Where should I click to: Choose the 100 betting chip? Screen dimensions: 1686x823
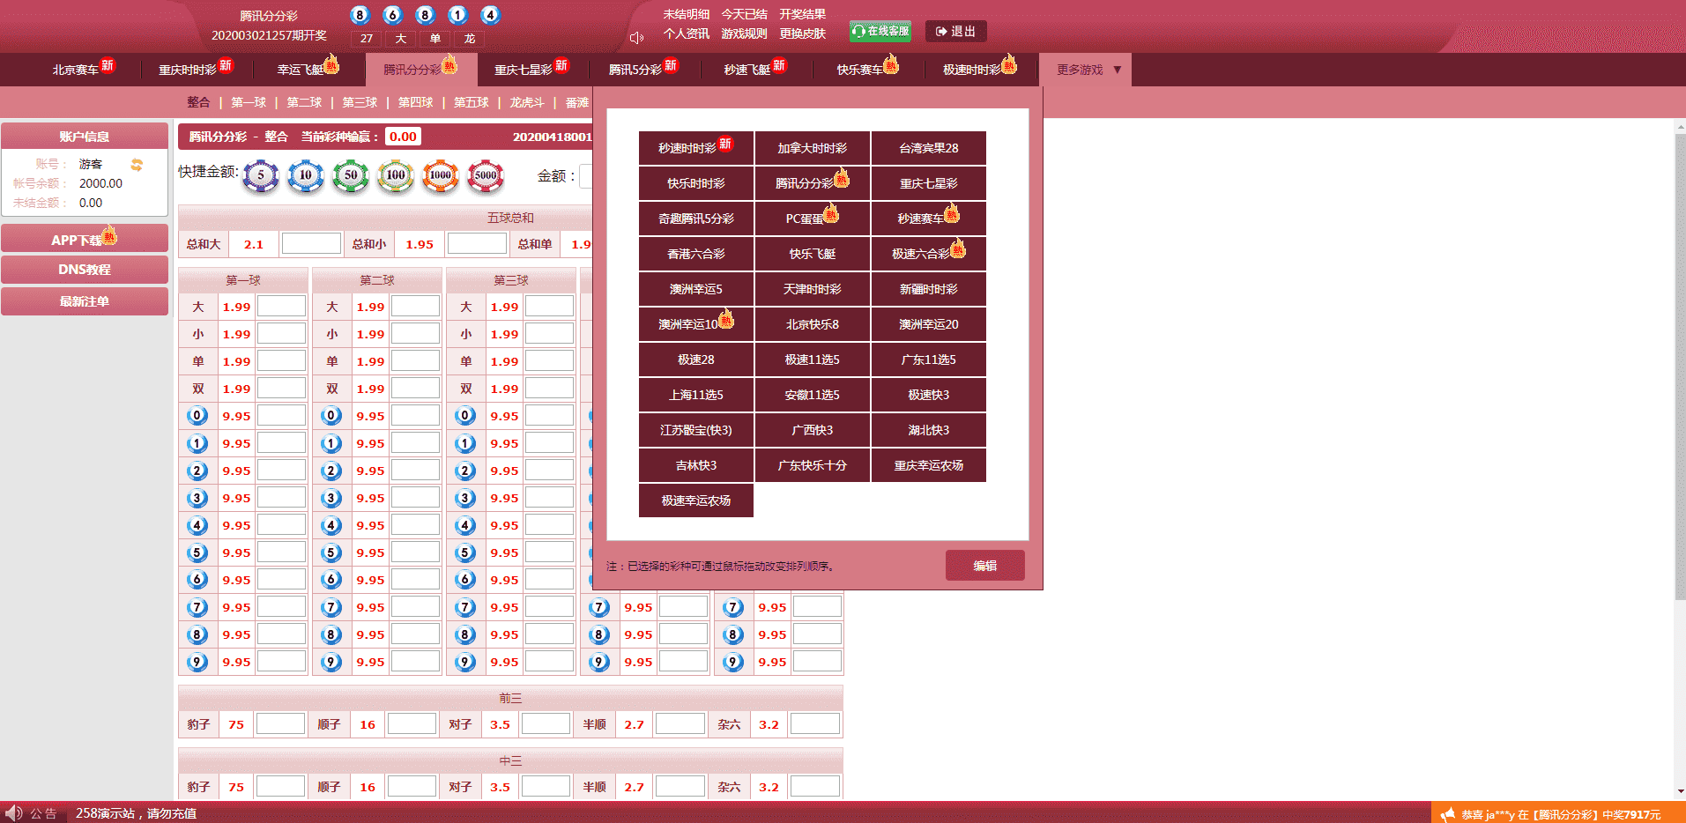396,175
